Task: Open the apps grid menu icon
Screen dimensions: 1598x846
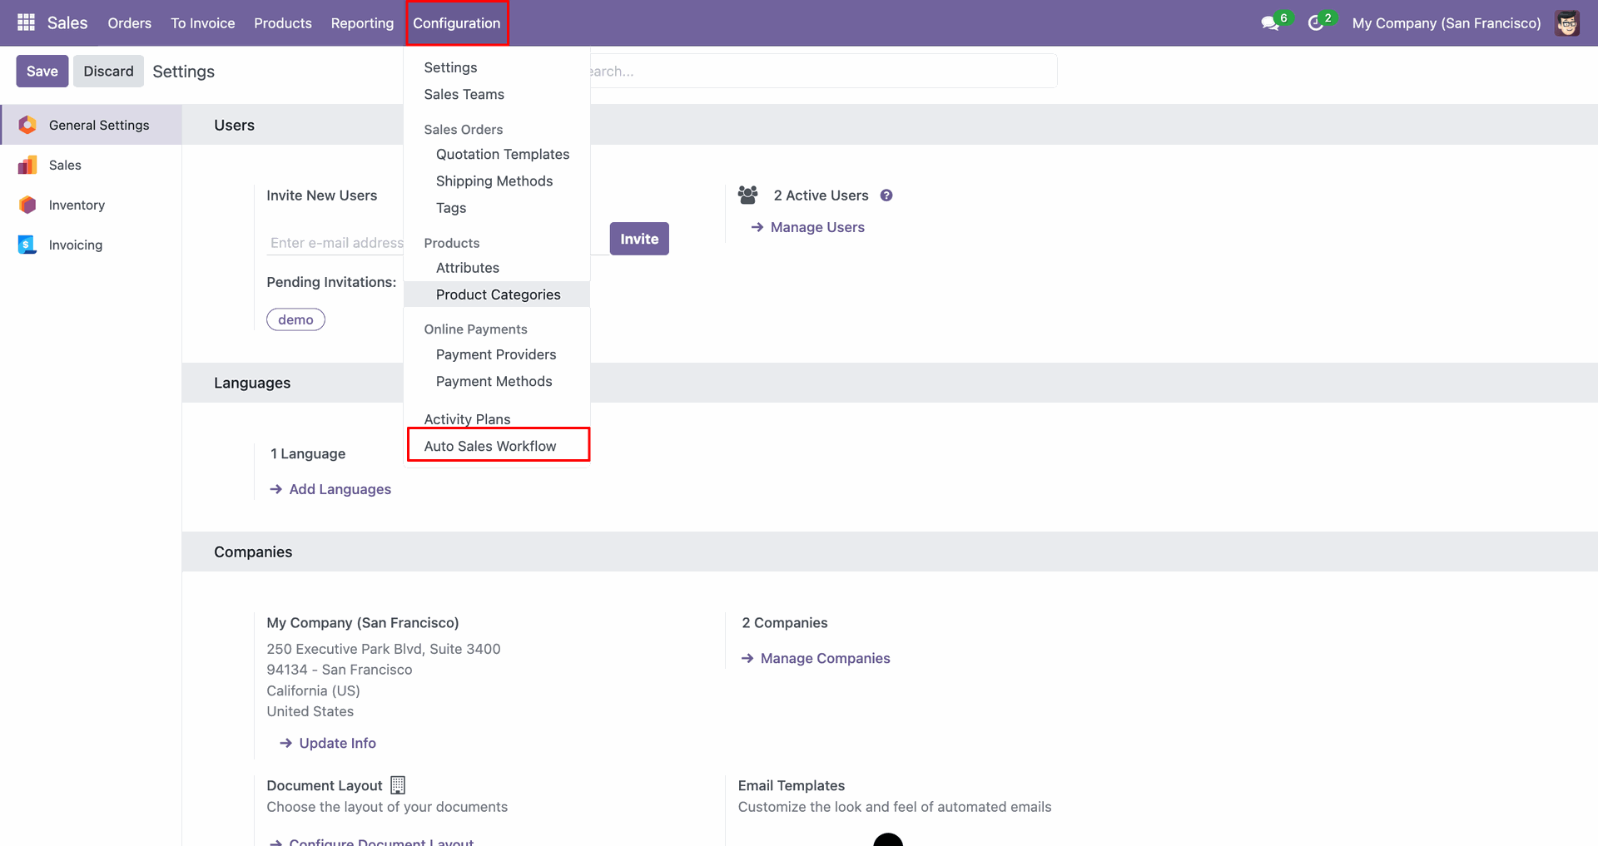Action: pyautogui.click(x=26, y=22)
